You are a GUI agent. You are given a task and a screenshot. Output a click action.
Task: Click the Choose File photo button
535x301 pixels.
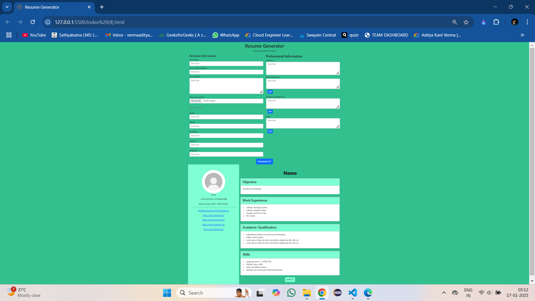[x=196, y=101]
